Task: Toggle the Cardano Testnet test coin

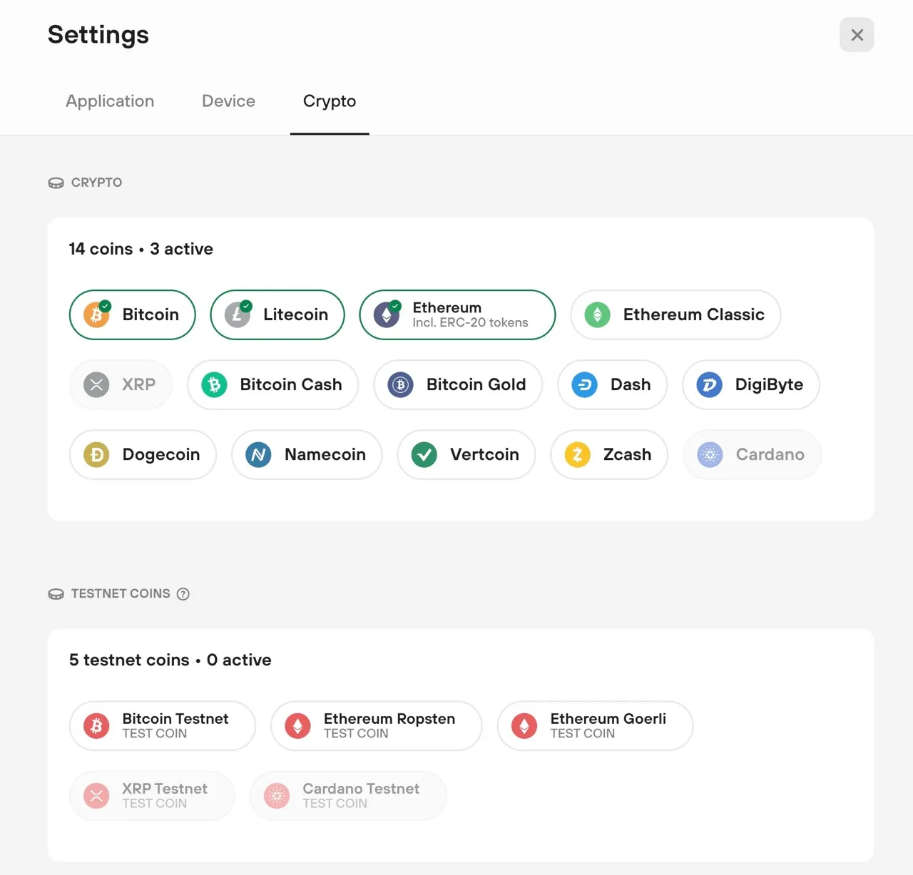Action: [x=348, y=796]
